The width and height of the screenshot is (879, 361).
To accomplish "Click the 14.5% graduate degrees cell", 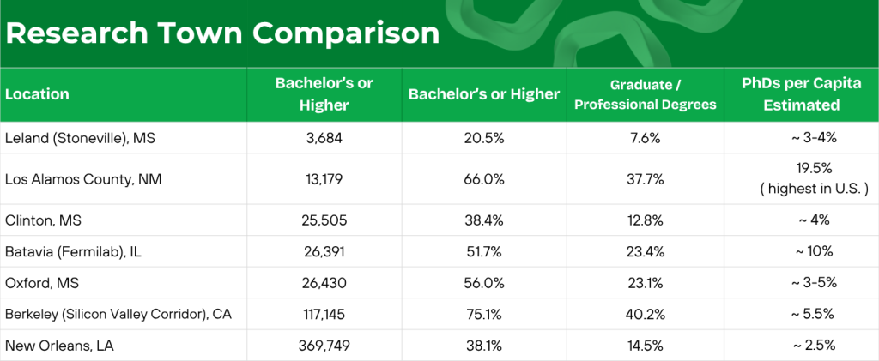I will click(646, 346).
